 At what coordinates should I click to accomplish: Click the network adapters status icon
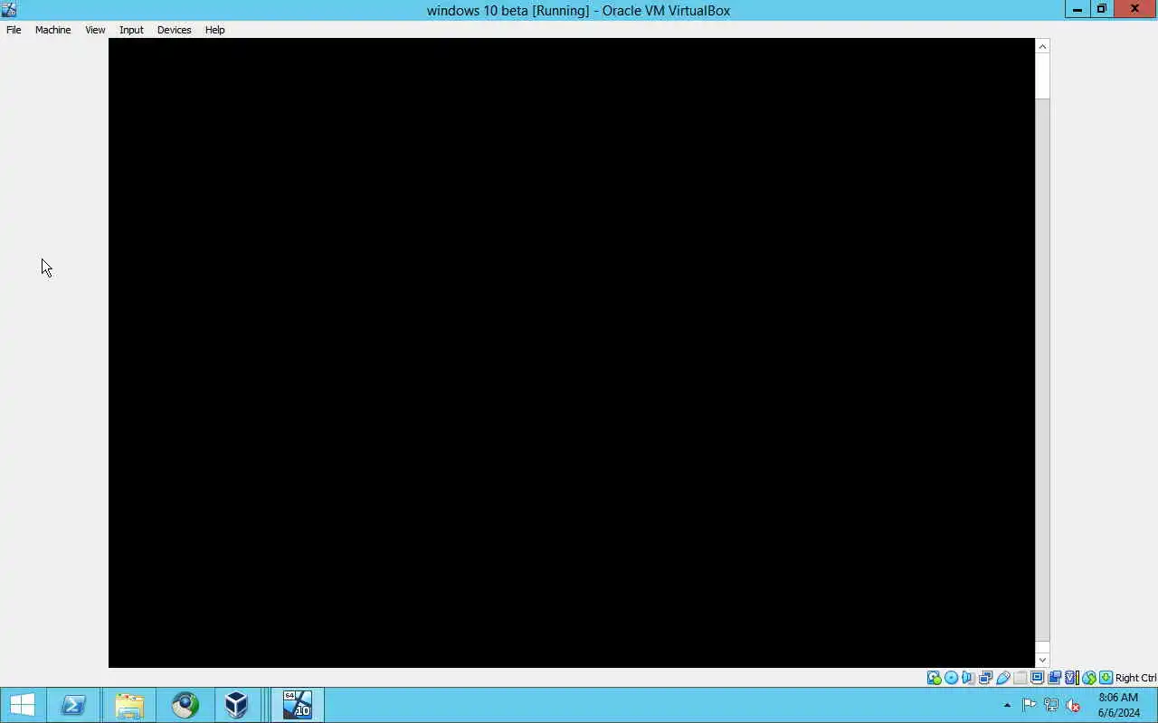[x=985, y=678]
